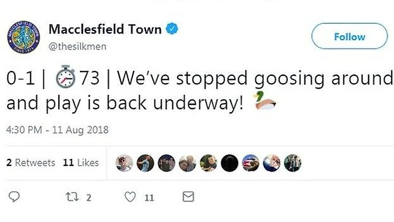
Task: Follow Macclesfield Town
Action: coord(350,36)
